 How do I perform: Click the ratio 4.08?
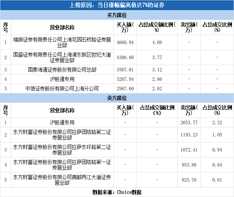tap(157, 42)
